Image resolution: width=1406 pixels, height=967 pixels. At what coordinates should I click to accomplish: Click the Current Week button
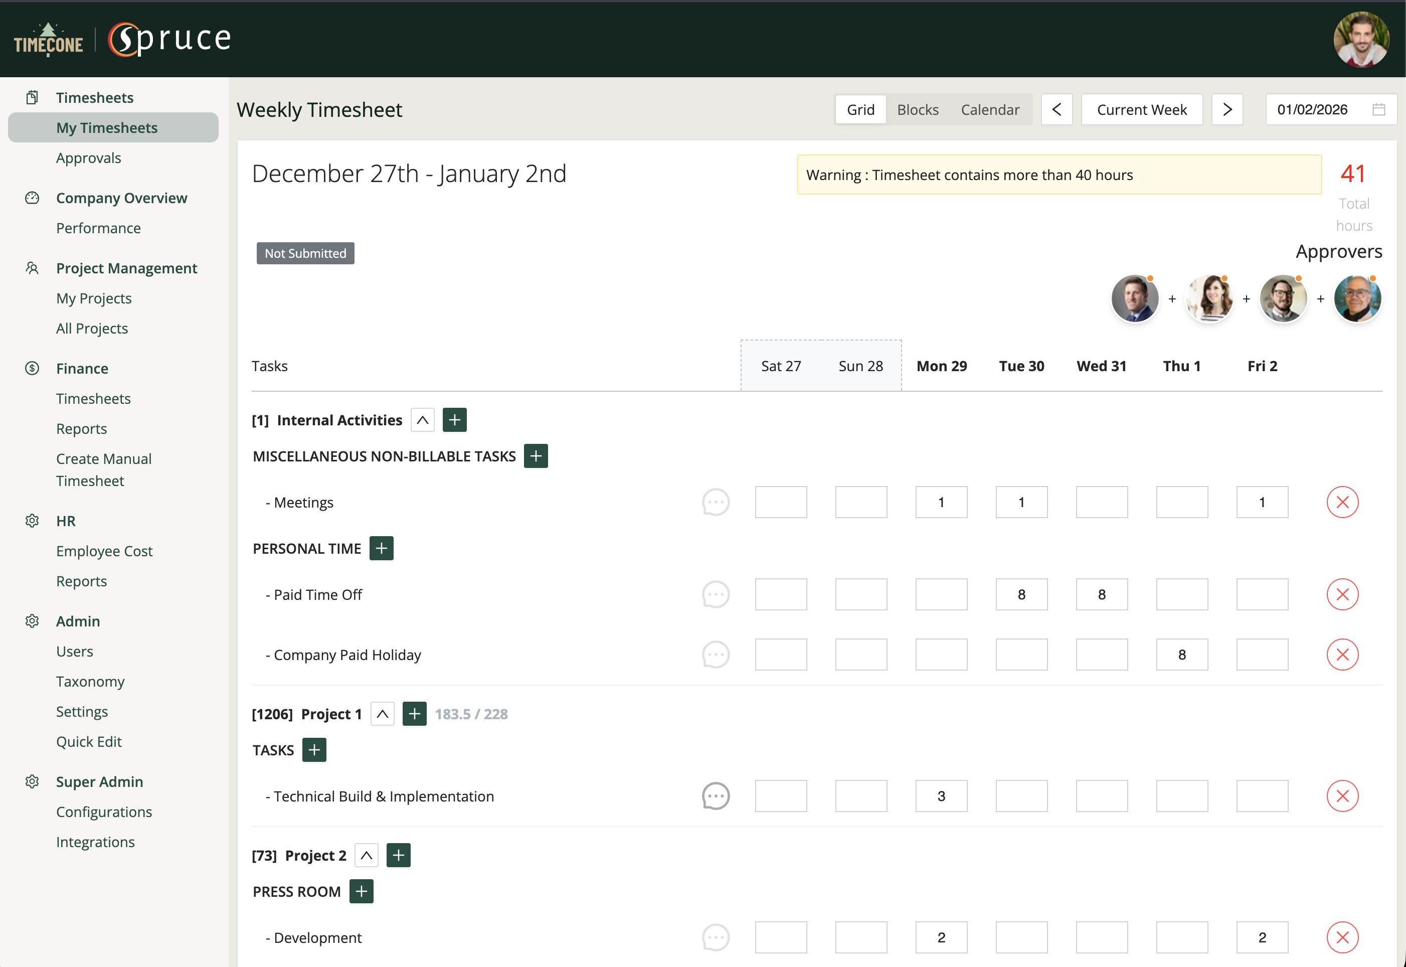pyautogui.click(x=1141, y=109)
